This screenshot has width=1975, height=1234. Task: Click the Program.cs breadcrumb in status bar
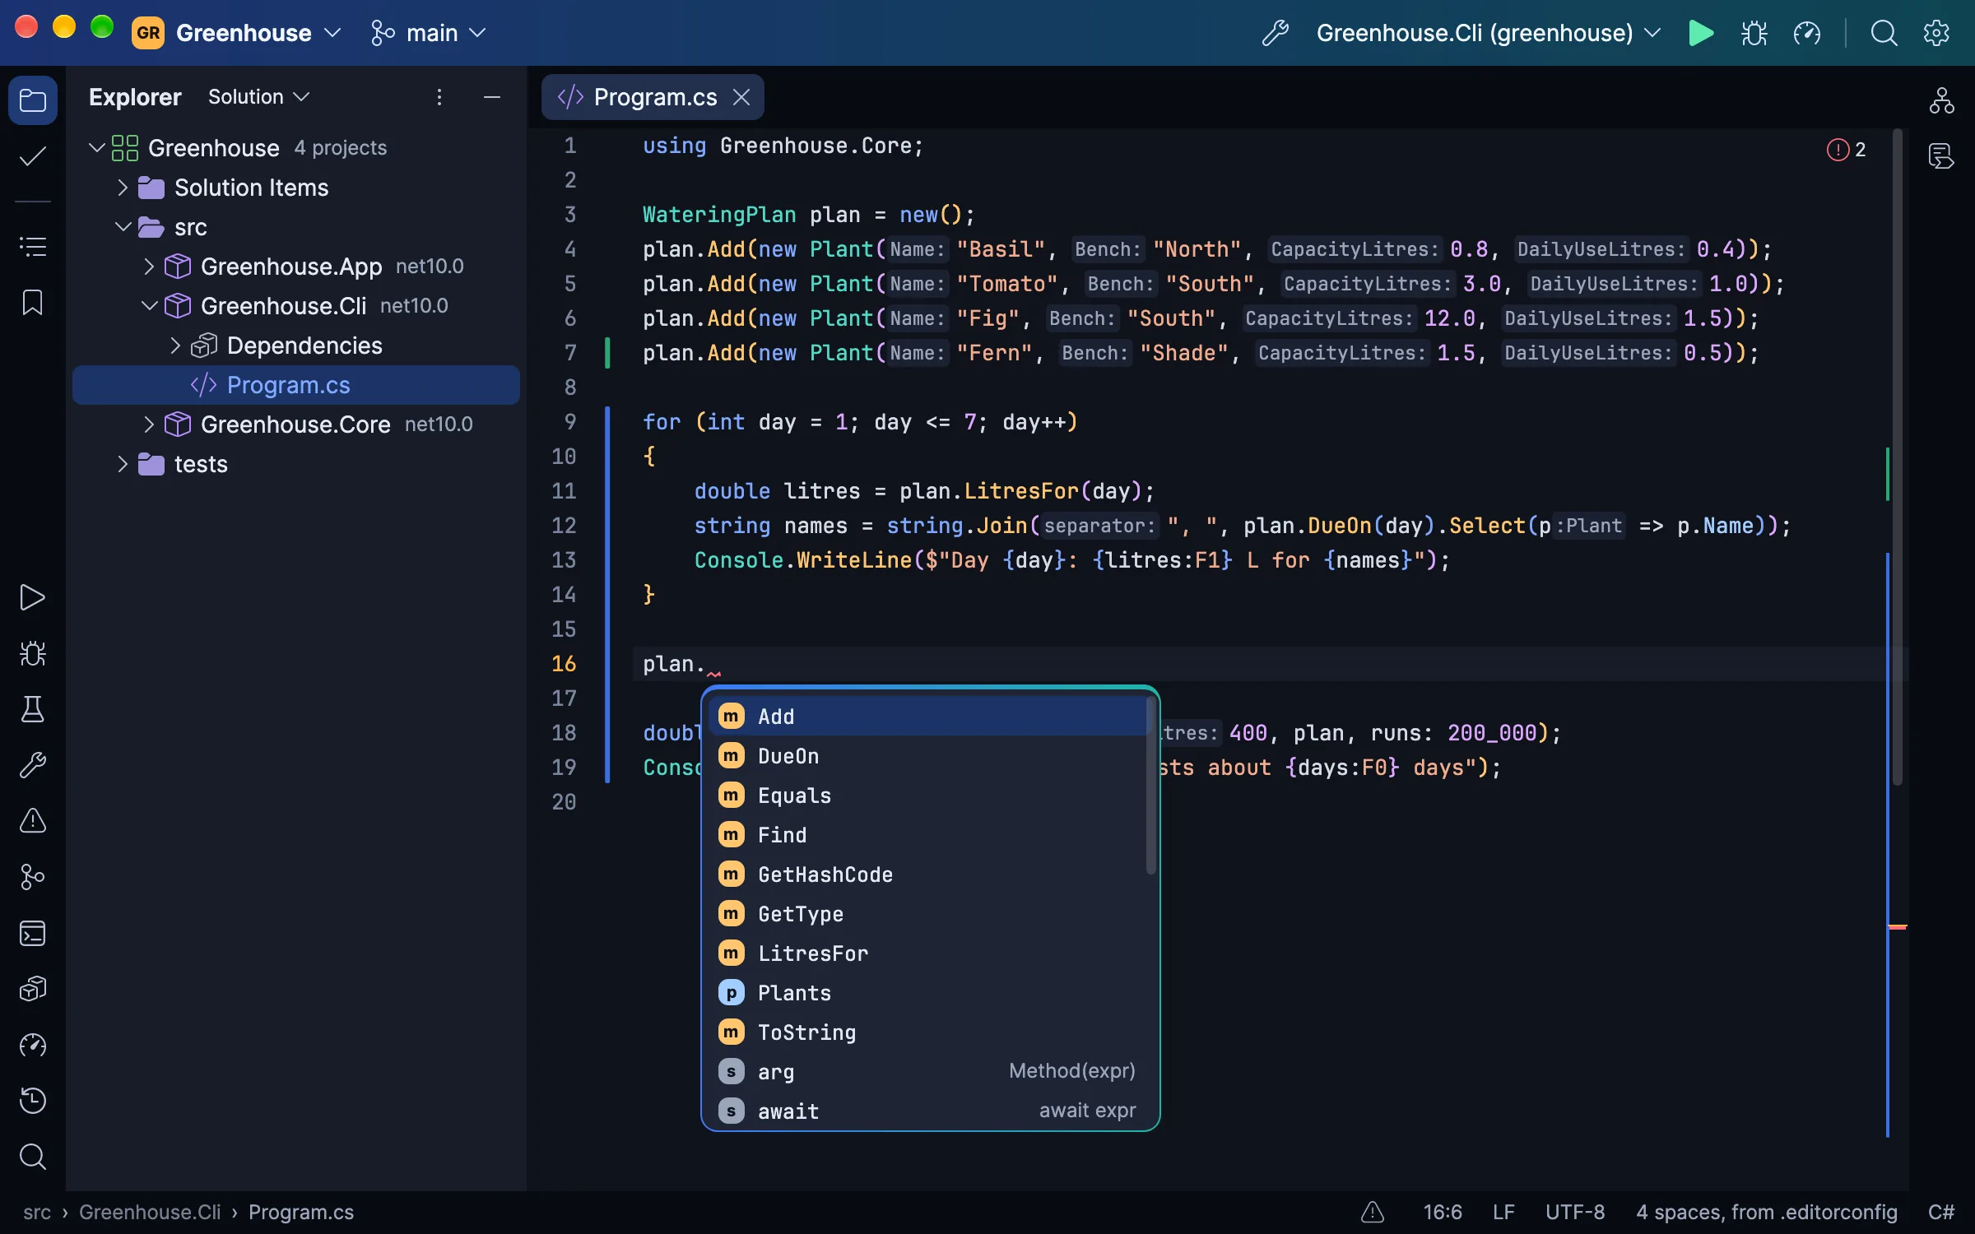301,1212
